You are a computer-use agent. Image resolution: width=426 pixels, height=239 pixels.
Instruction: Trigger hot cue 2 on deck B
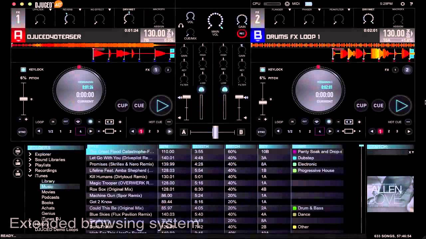click(x=388, y=131)
